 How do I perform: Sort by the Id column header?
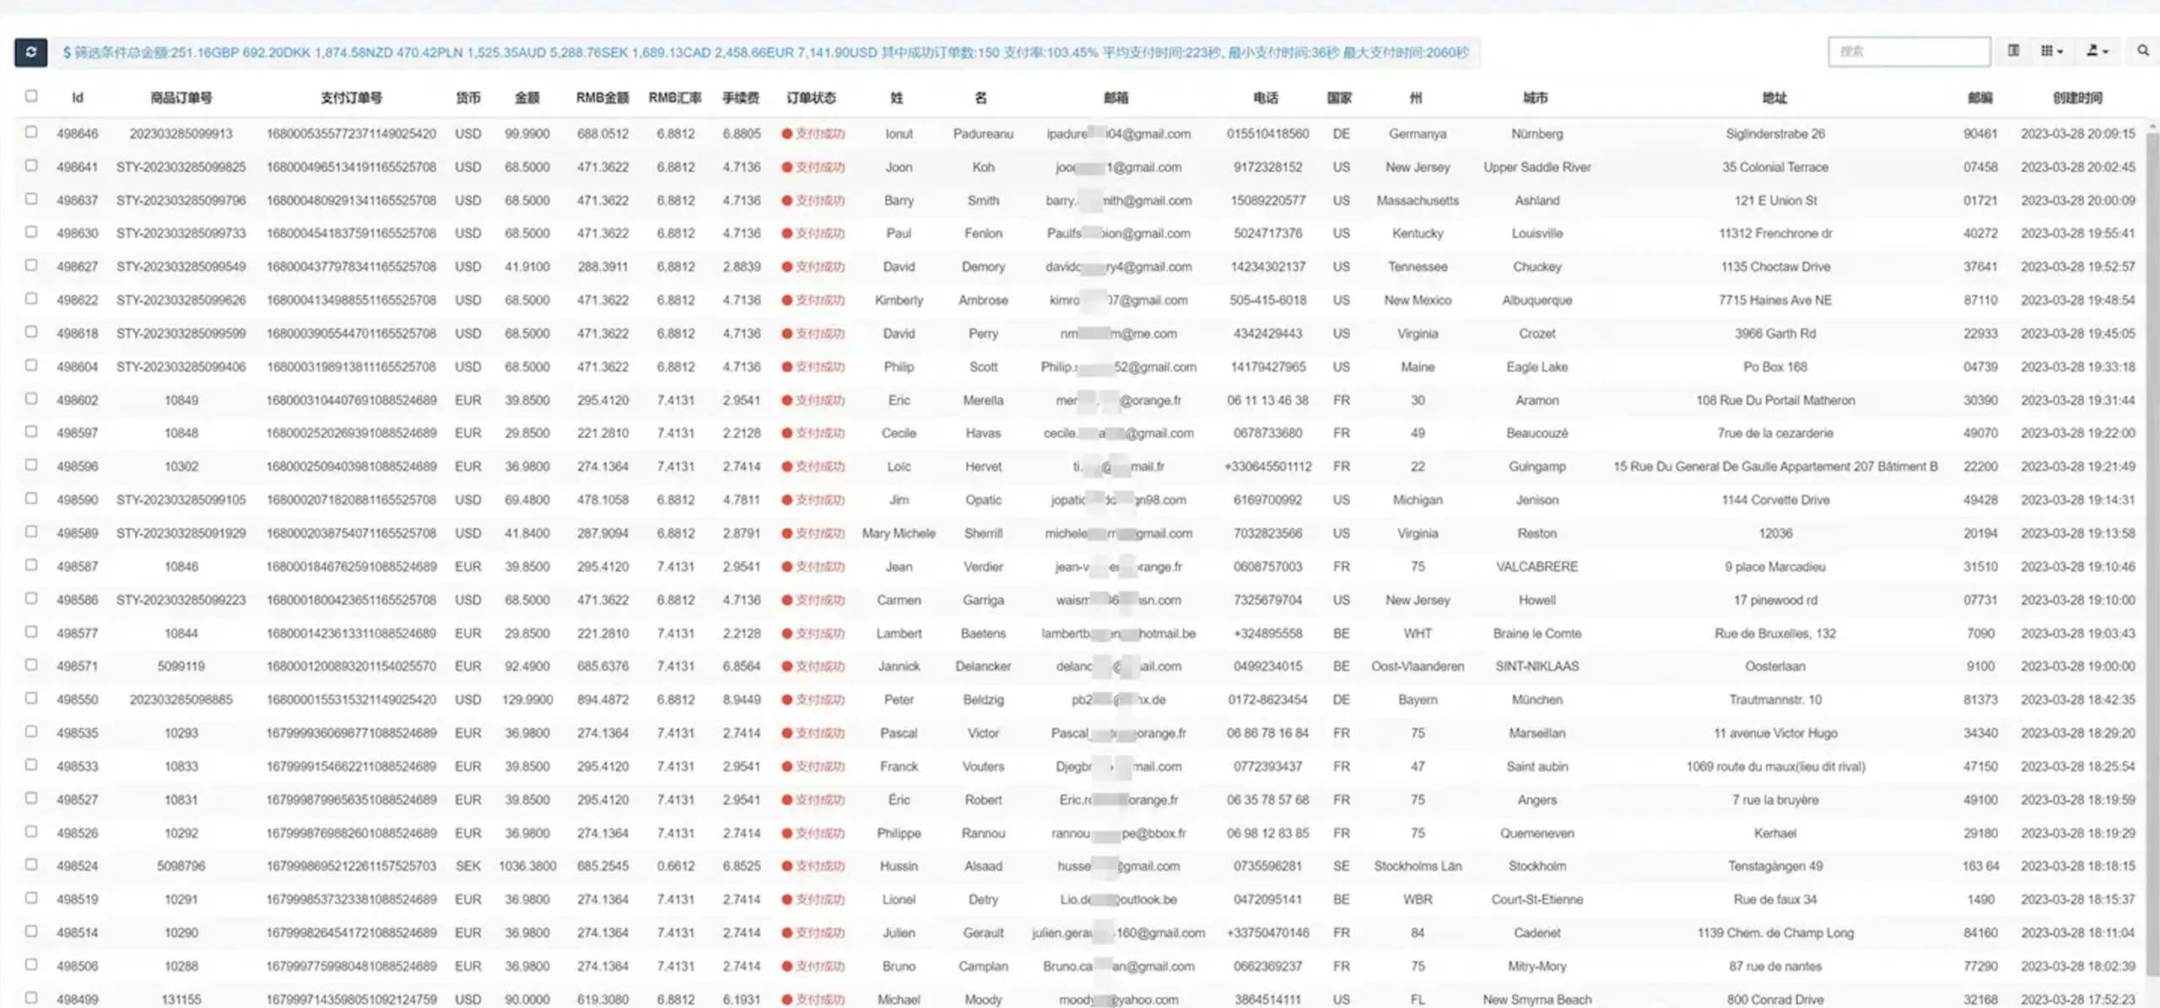pyautogui.click(x=77, y=98)
